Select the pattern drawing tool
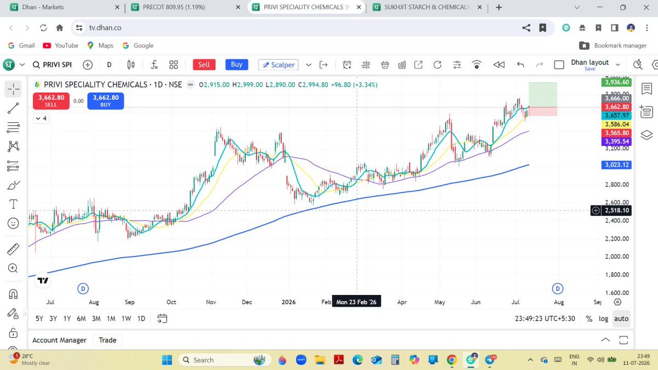The width and height of the screenshot is (658, 370). pyautogui.click(x=13, y=146)
